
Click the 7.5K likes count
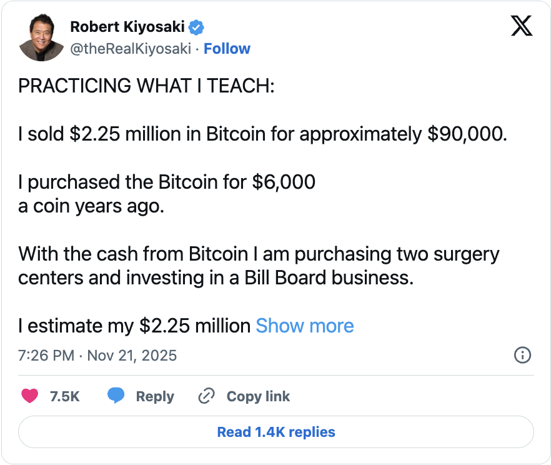click(64, 396)
